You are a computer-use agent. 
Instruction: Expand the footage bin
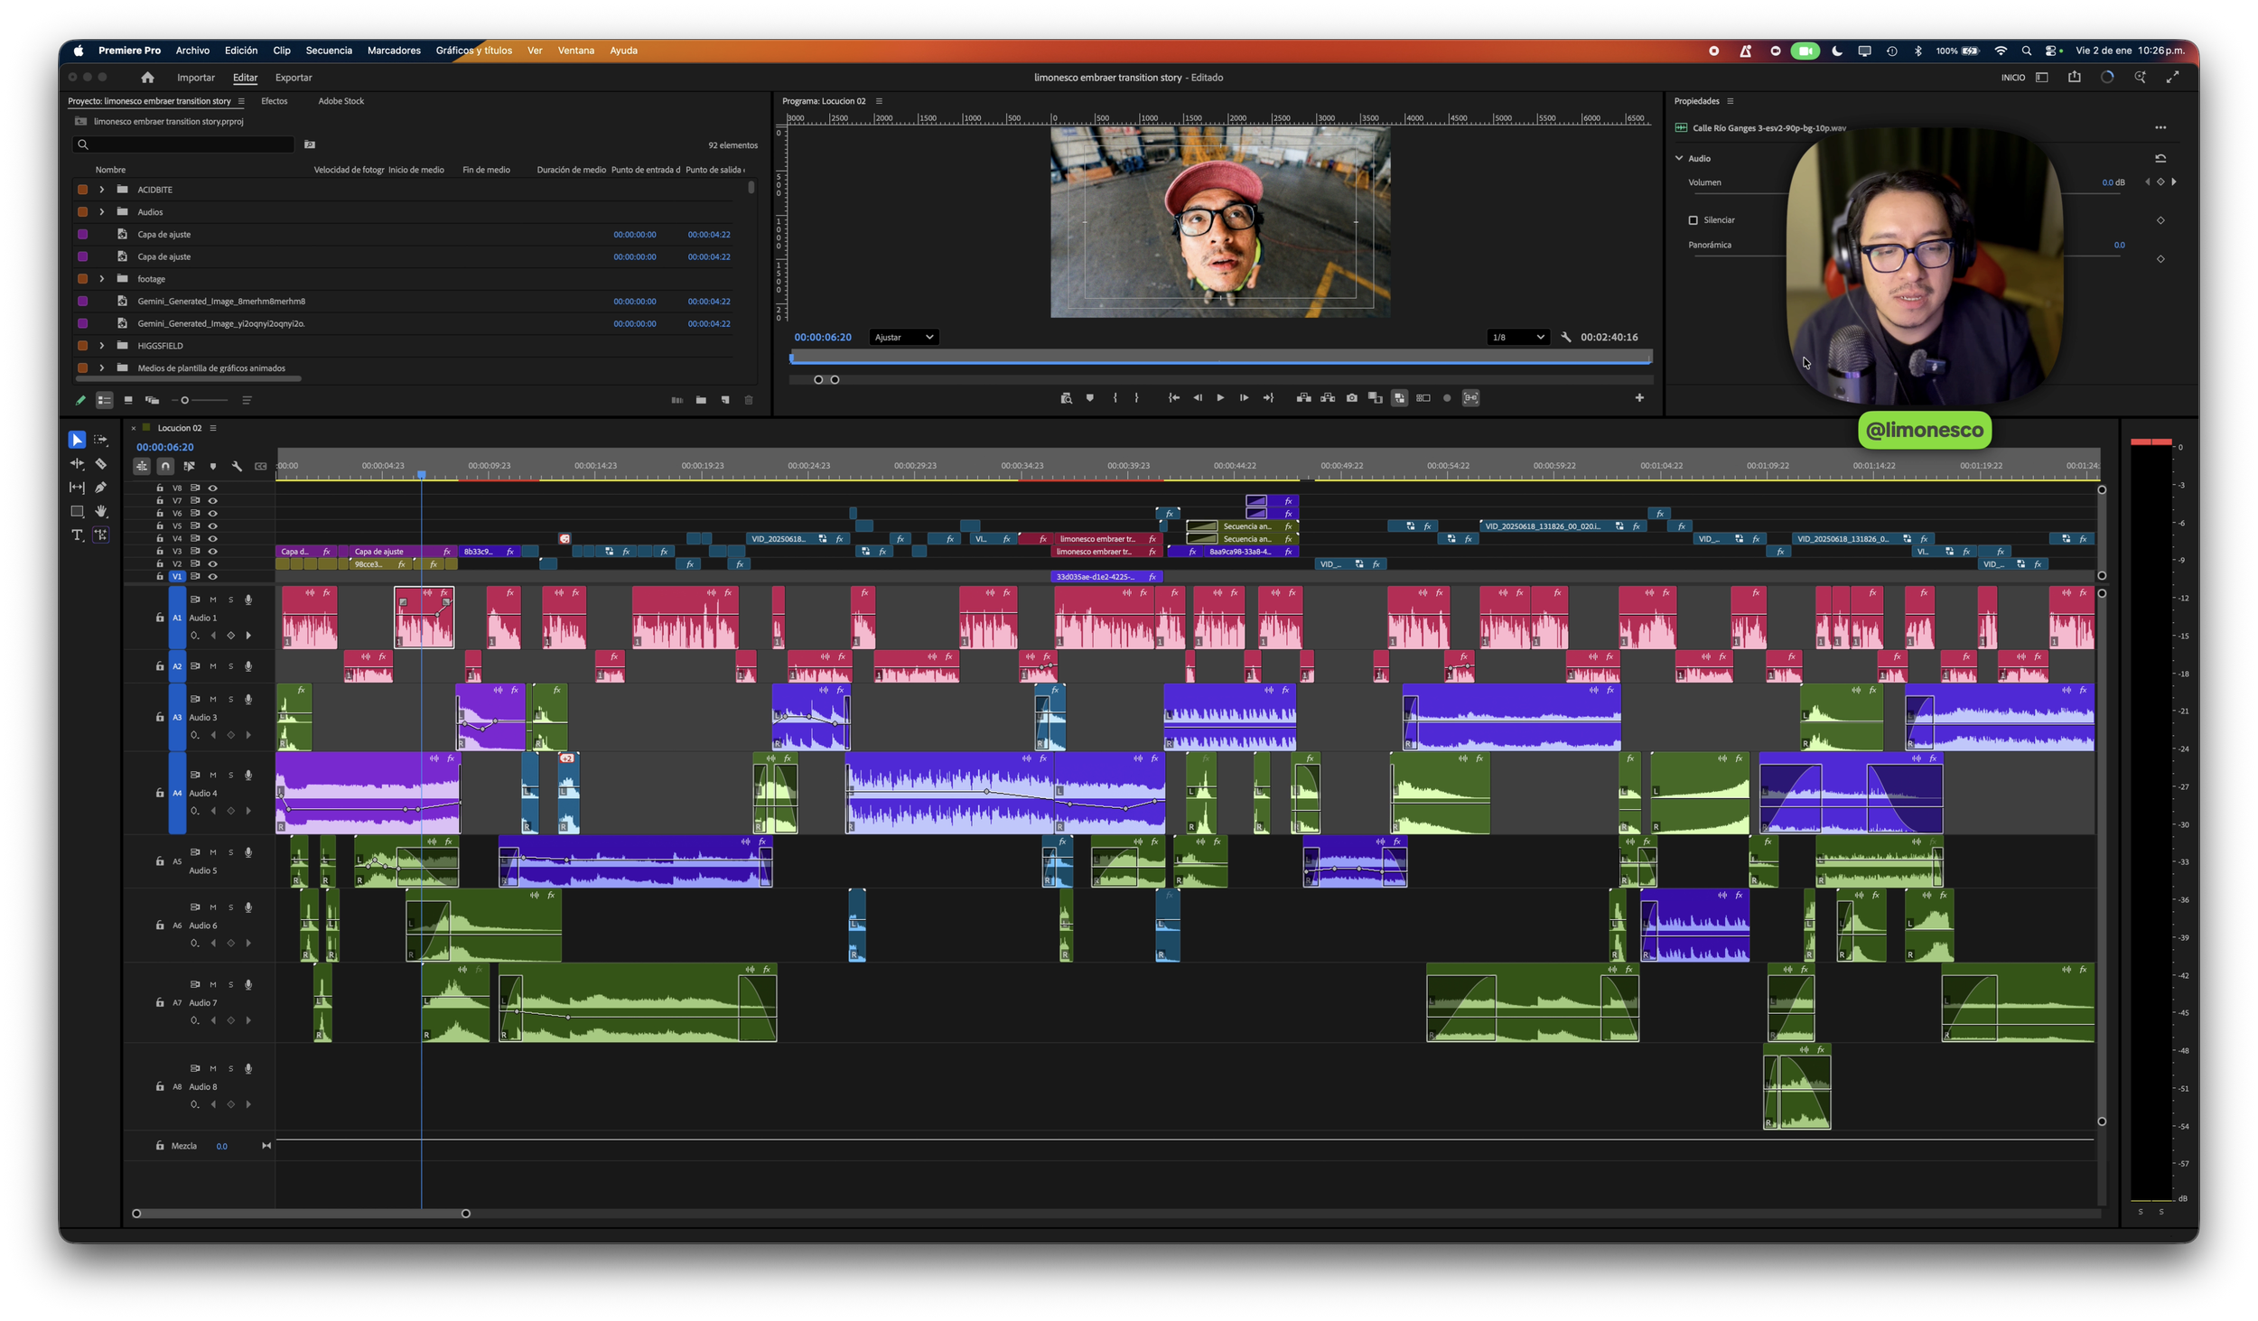(102, 279)
